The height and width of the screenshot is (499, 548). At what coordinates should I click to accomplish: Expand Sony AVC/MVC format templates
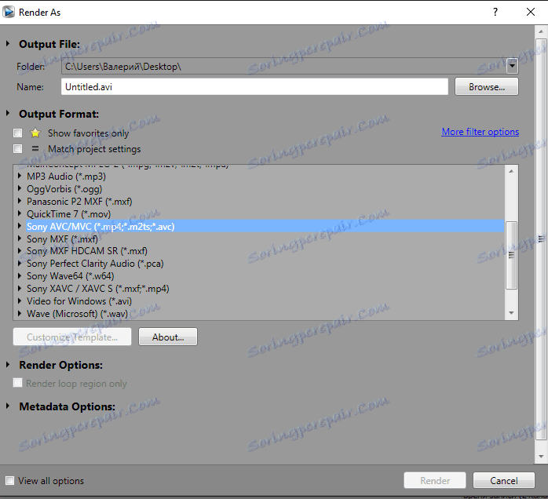20,226
